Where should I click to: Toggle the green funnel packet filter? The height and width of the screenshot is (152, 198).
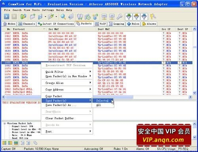click(129, 17)
